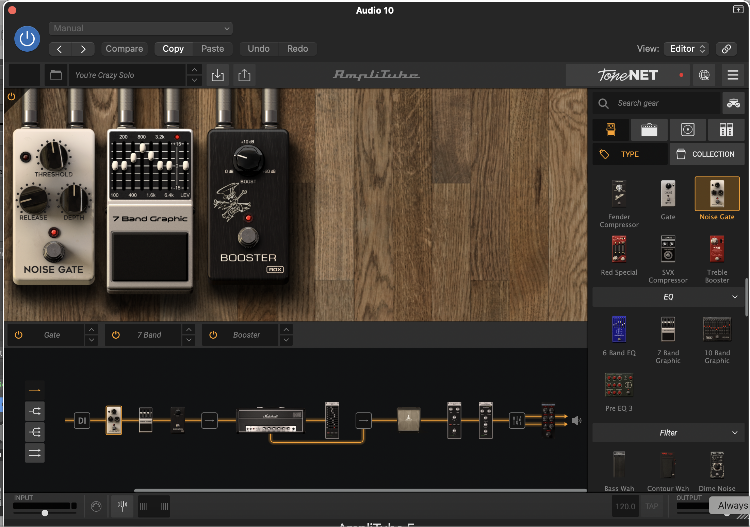Switch to the TYPE filter tab

coord(630,154)
